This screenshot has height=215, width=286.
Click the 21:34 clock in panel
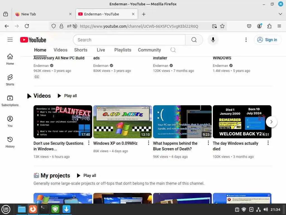(275, 209)
